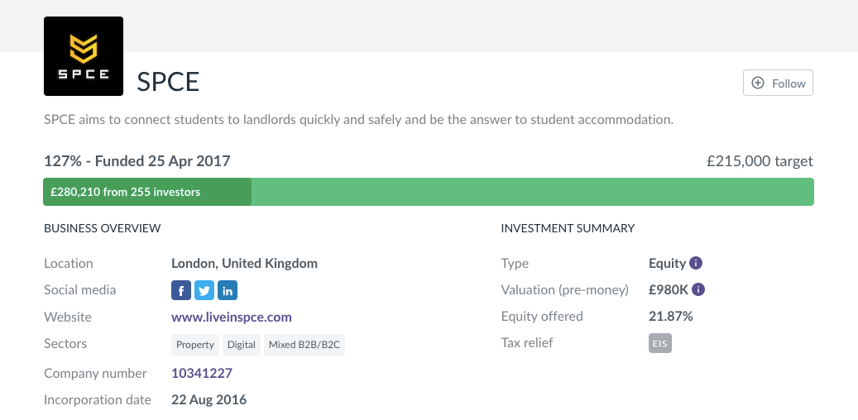Screen dimensions: 858x420
Task: Follow the SPCE company
Action: [778, 84]
